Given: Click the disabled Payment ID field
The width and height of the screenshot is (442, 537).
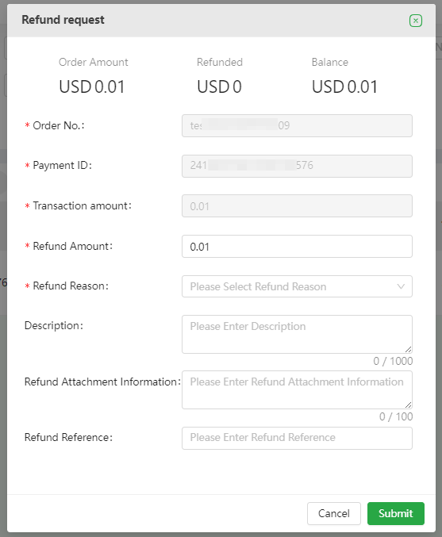Looking at the screenshot, I should click(x=297, y=166).
